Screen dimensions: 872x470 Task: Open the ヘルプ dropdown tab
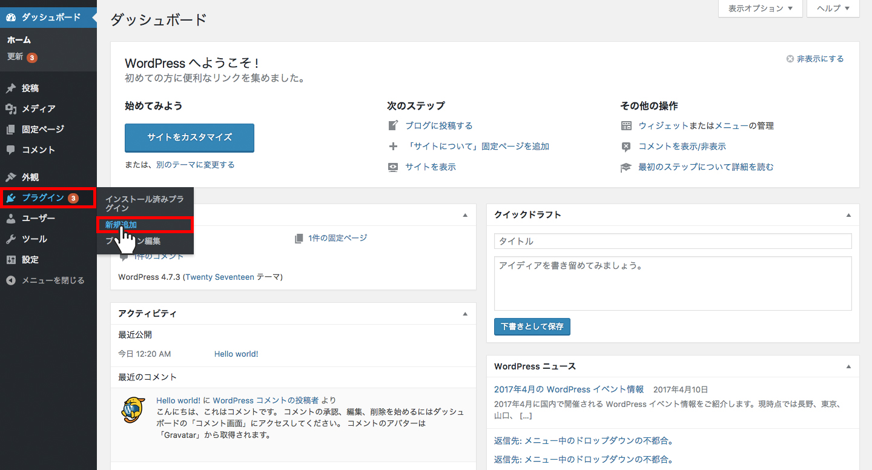833,8
